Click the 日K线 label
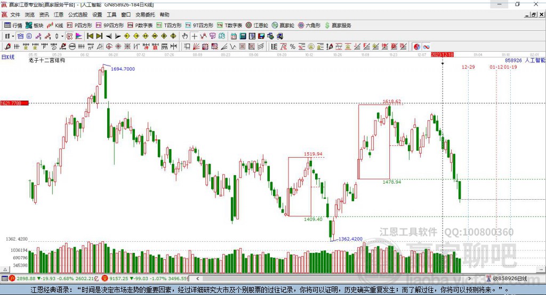The height and width of the screenshot is (295, 546). pyautogui.click(x=8, y=57)
